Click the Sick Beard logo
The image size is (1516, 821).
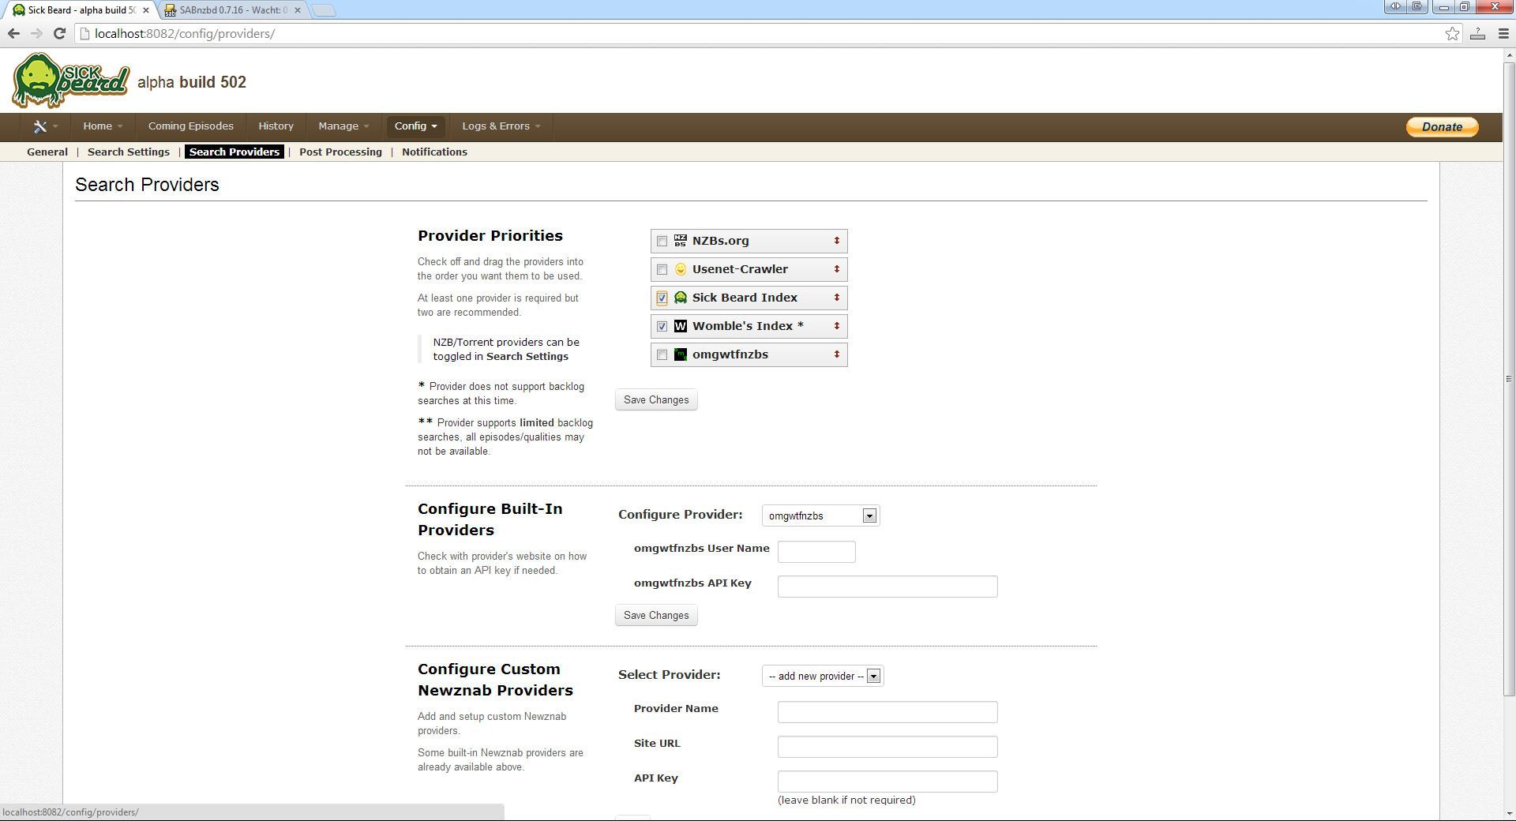70,81
